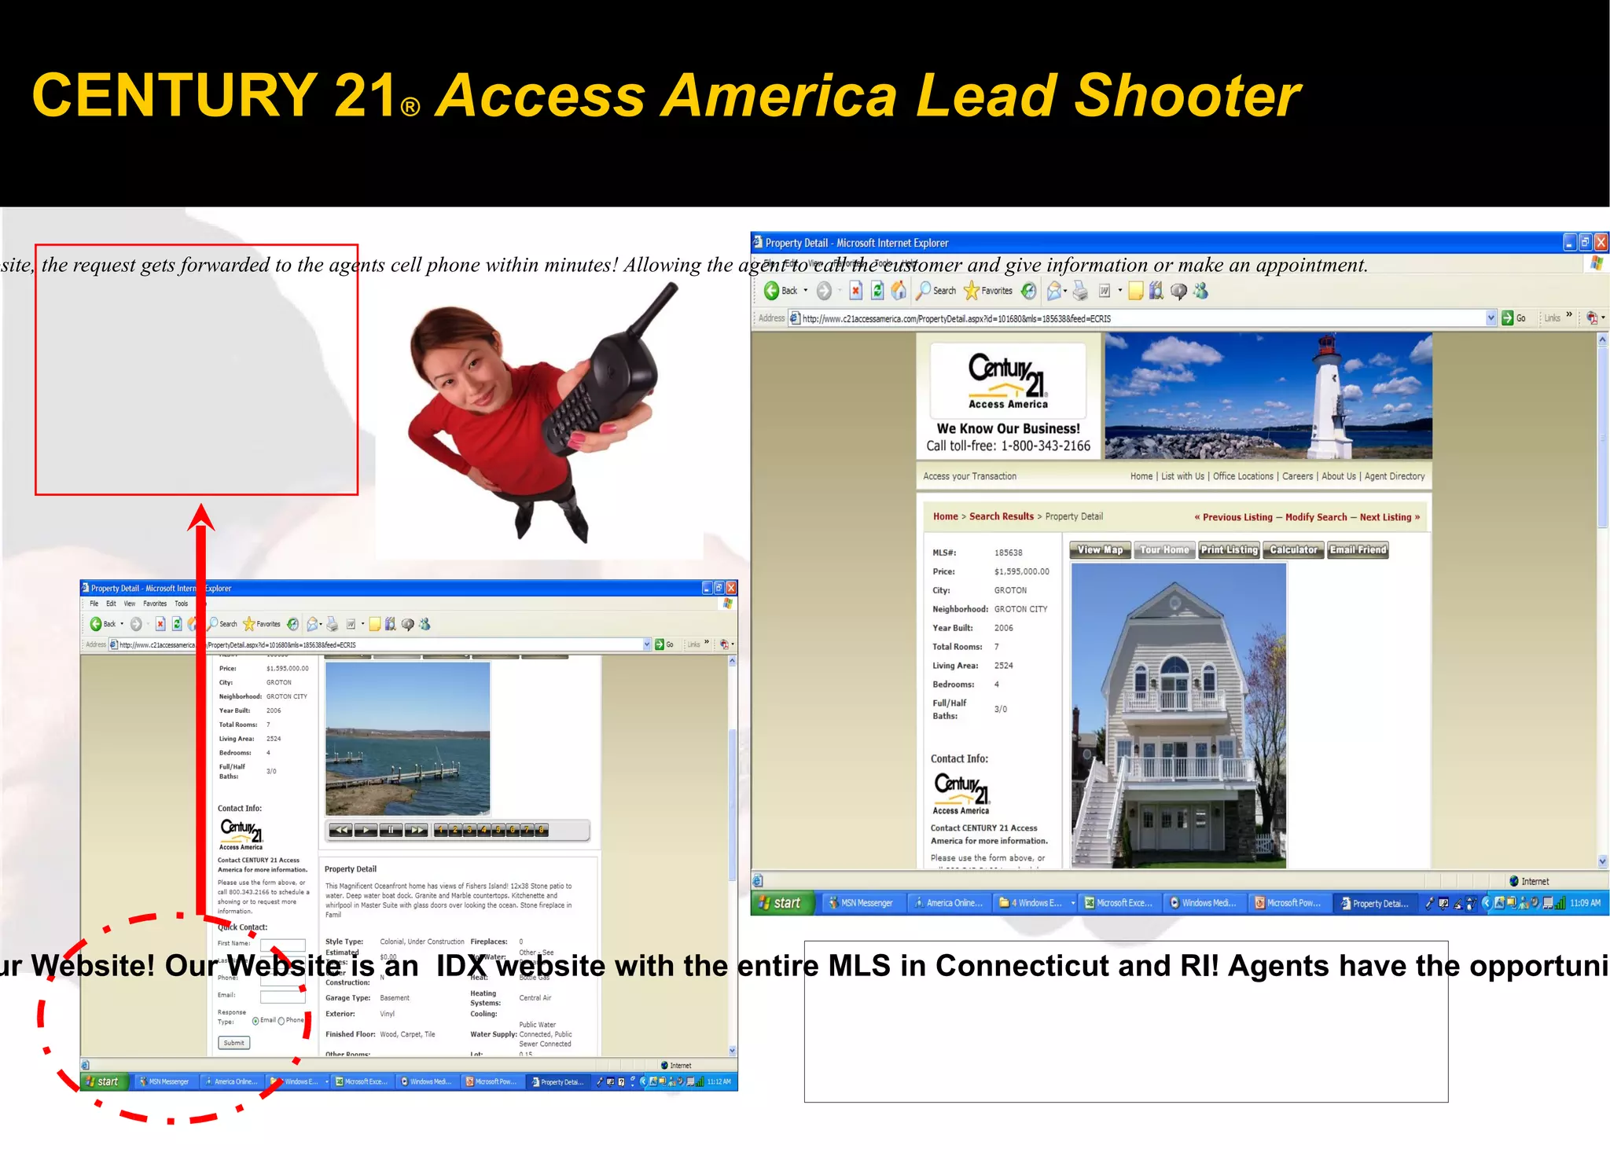This screenshot has width=1610, height=1160.
Task: Click yellow note icon in large browser
Action: [1136, 291]
